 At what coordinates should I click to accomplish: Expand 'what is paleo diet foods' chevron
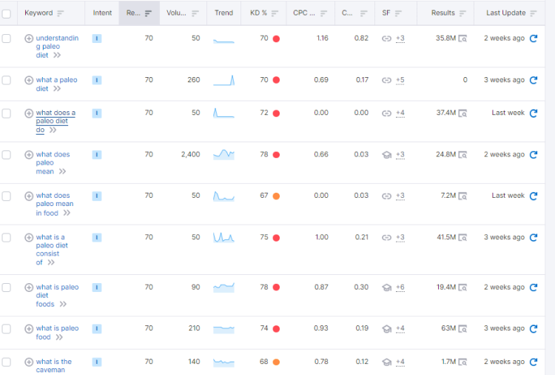coord(63,304)
